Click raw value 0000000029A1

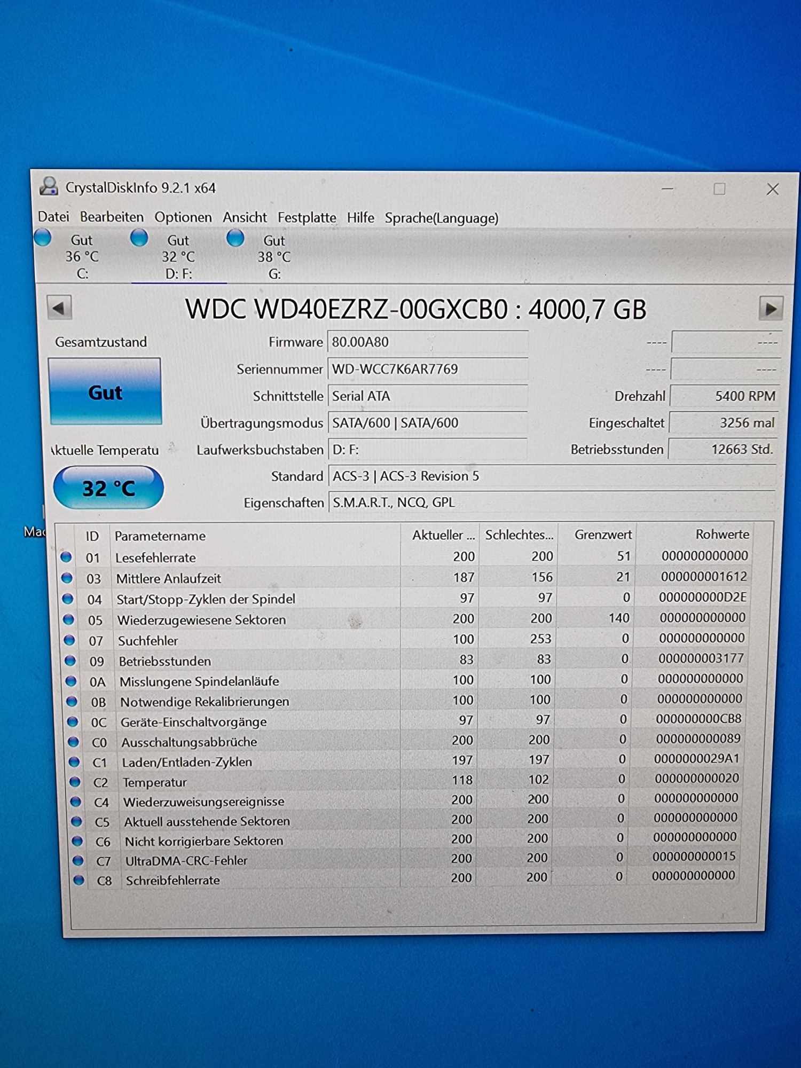point(697,759)
